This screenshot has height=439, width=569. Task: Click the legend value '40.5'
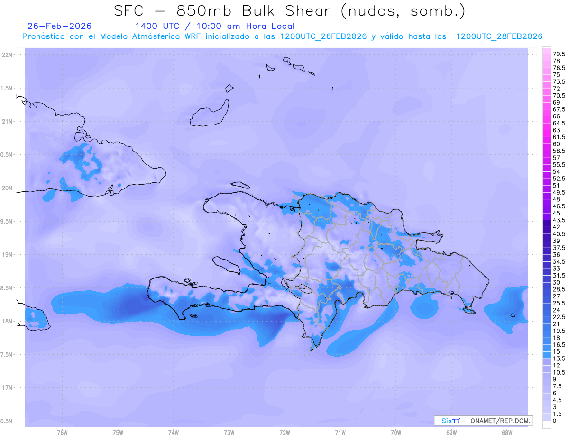pos(560,234)
